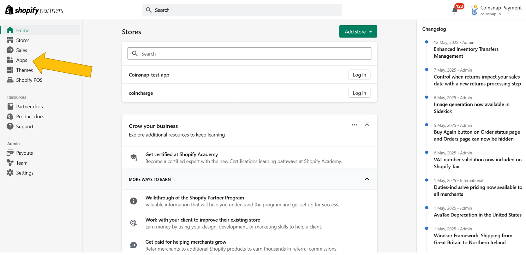Viewport: 526px width, 255px height.
Task: Click the Payouts card icon
Action: tap(10, 153)
